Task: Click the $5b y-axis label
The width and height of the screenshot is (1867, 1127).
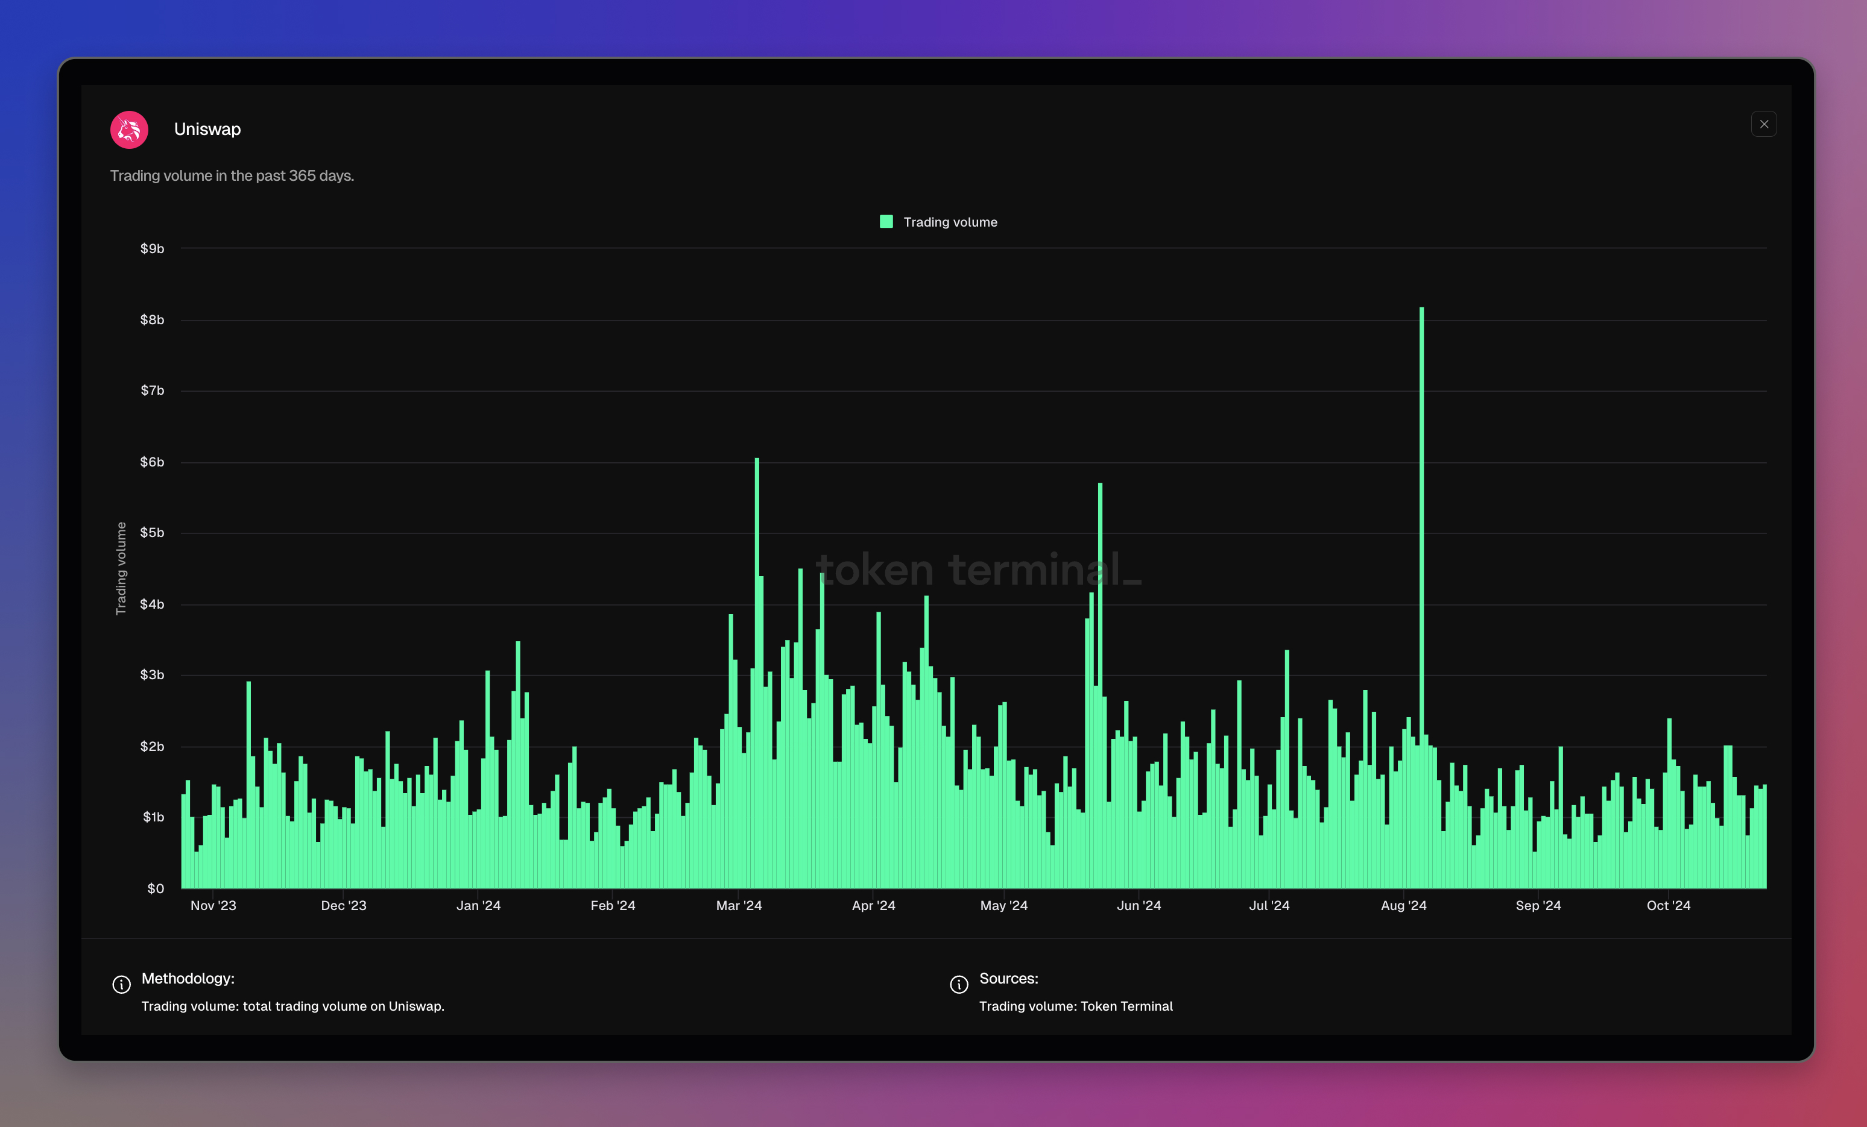Action: click(x=153, y=532)
